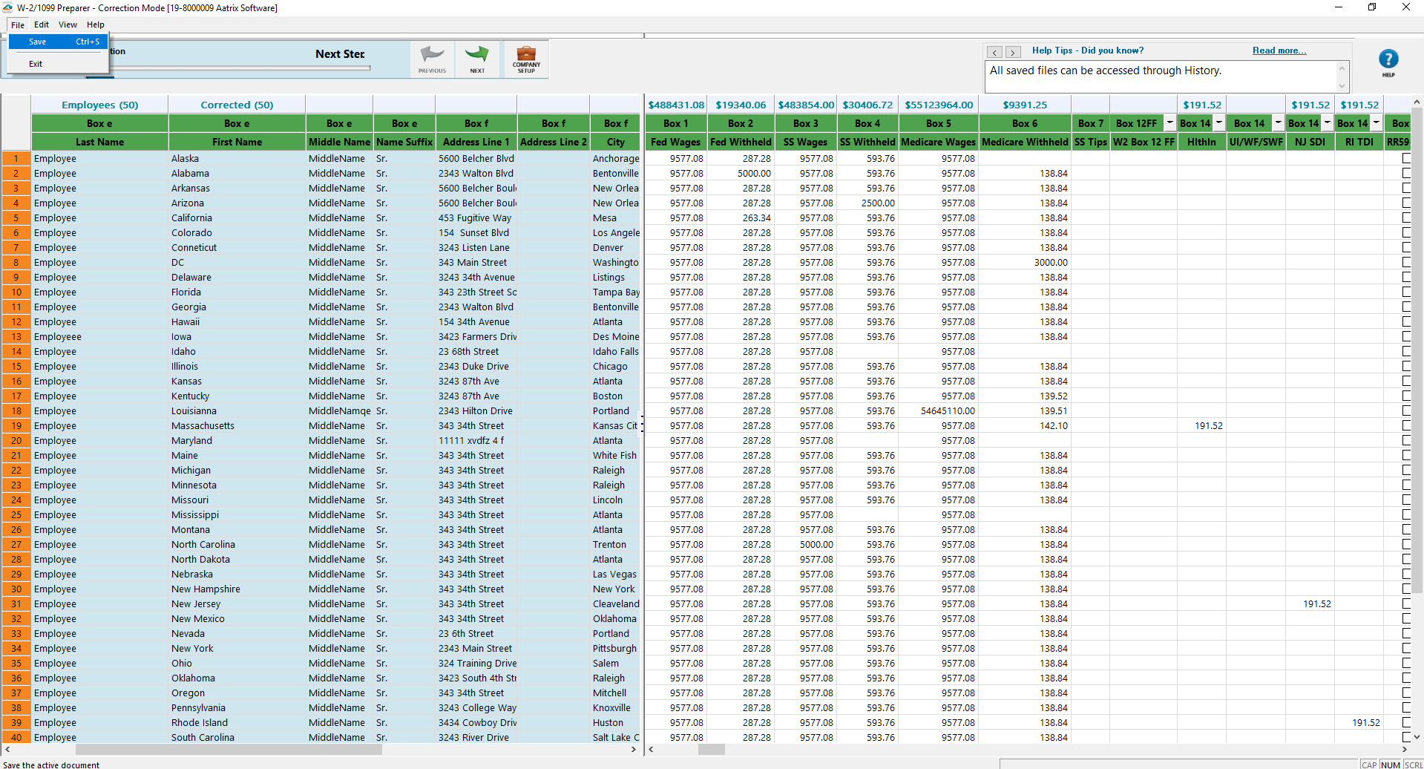Screen dimensions: 1424x769
Task: Click the grid's vertical scroll up arrow
Action: pos(1417,102)
